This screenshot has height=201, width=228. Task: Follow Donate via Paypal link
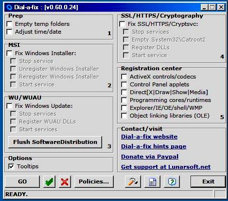150,157
